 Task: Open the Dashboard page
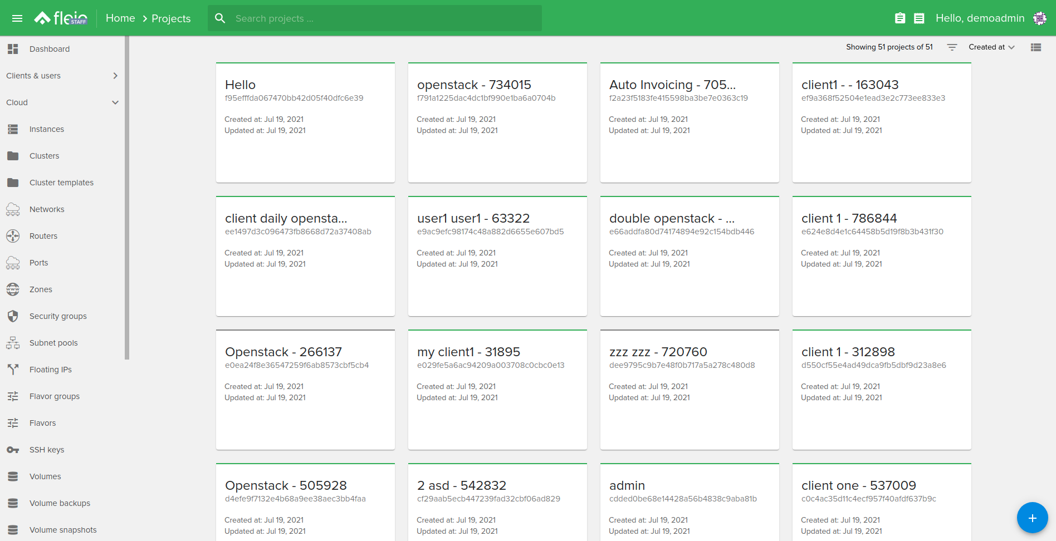click(49, 48)
